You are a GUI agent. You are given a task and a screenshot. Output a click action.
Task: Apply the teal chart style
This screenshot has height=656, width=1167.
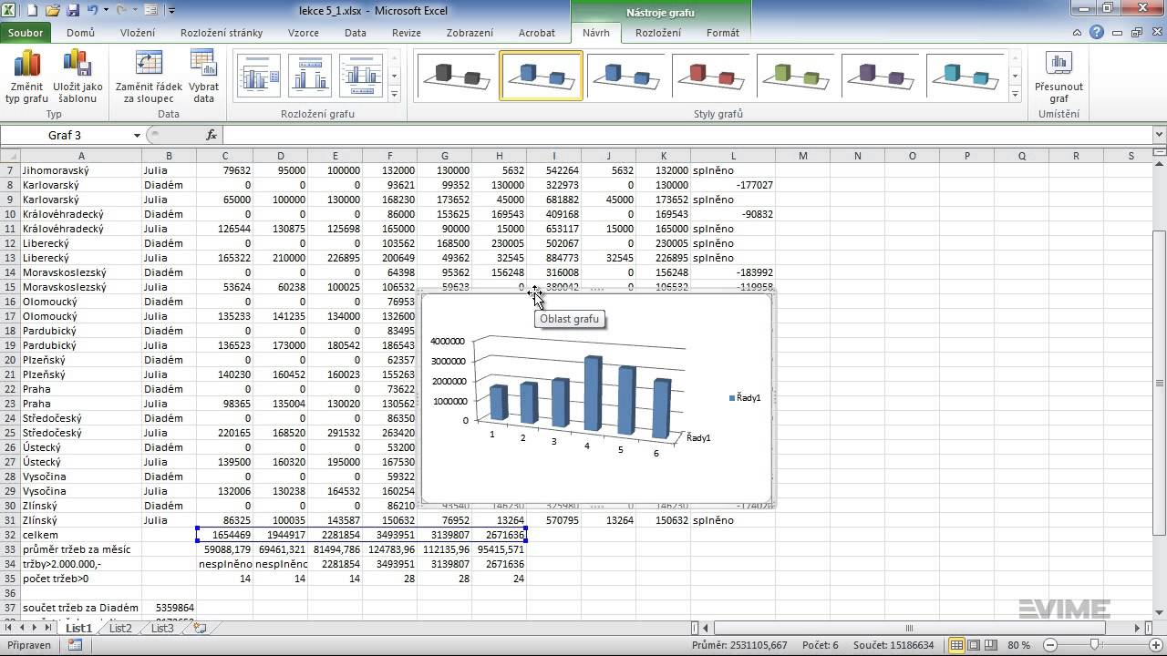tap(966, 76)
